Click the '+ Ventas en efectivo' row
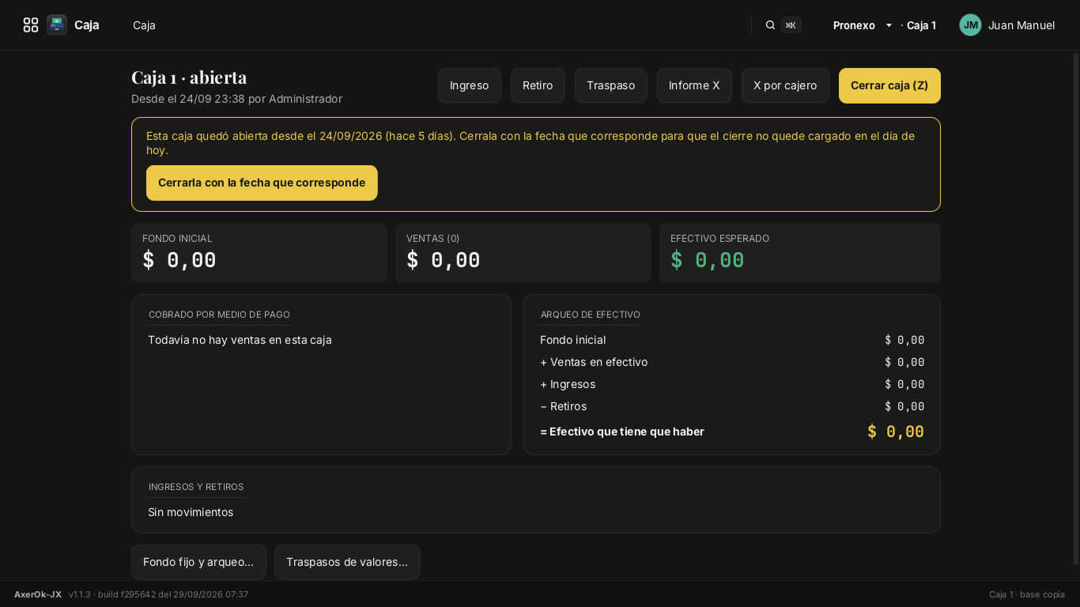 pyautogui.click(x=732, y=362)
